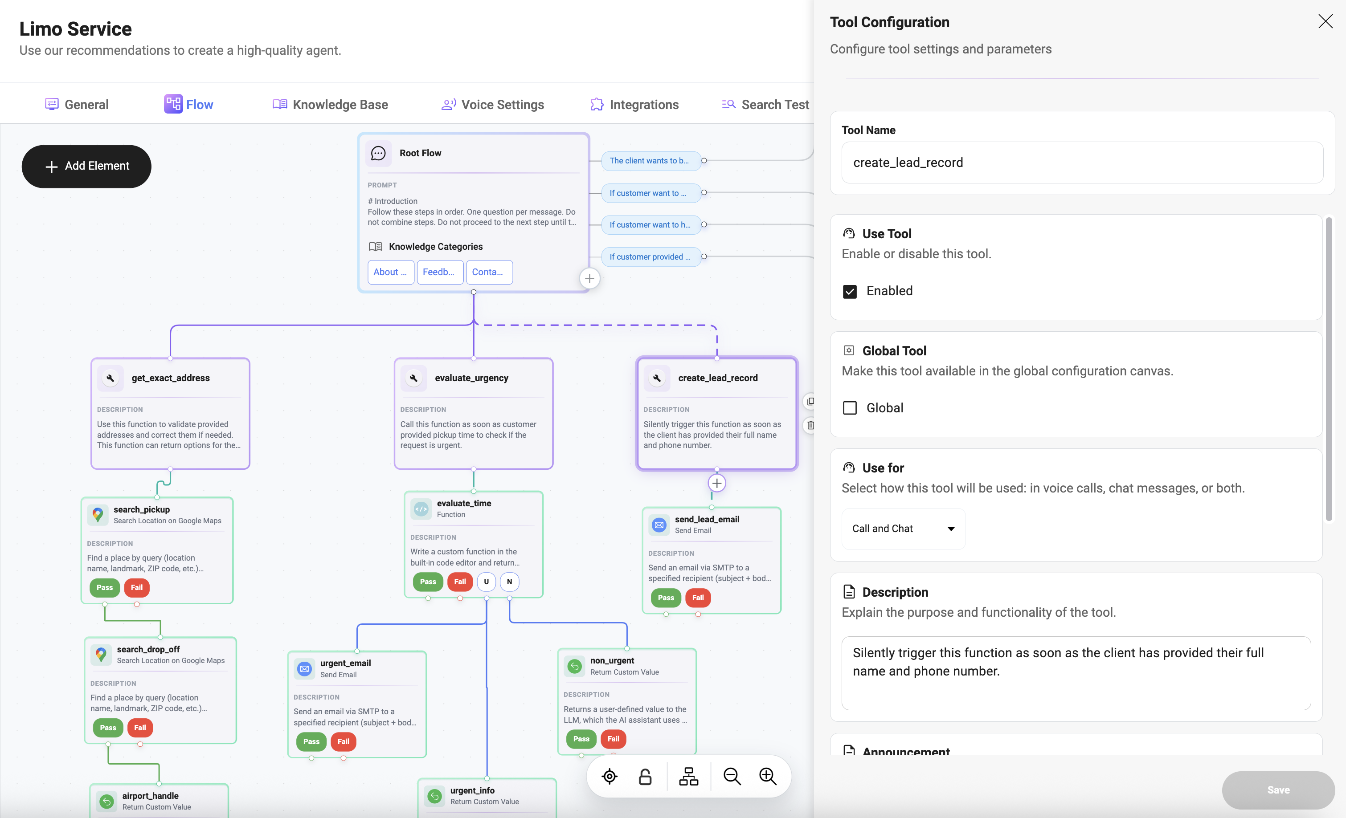
Task: Click the duplicate icon beside create_lead_record
Action: coord(810,401)
